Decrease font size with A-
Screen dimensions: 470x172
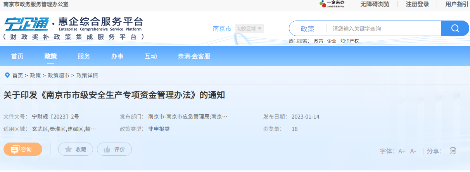413,151
